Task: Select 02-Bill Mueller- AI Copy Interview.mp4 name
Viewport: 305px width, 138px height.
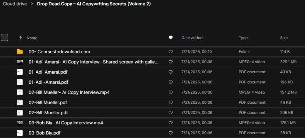Action: coord(69,92)
